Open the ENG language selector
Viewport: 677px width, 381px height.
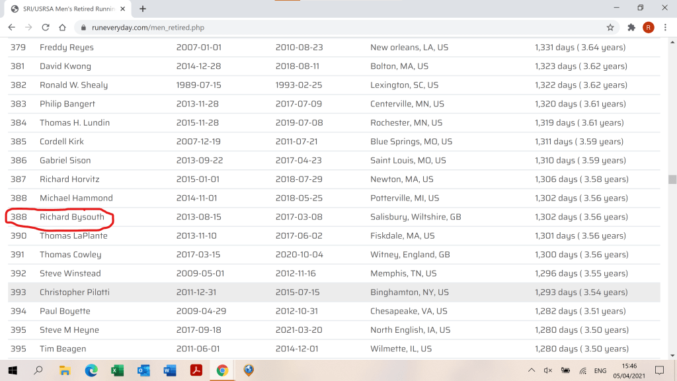pos(600,370)
